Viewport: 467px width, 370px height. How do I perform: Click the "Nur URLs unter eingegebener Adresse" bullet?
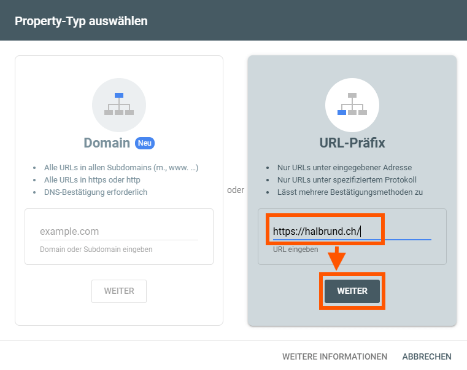tap(344, 167)
